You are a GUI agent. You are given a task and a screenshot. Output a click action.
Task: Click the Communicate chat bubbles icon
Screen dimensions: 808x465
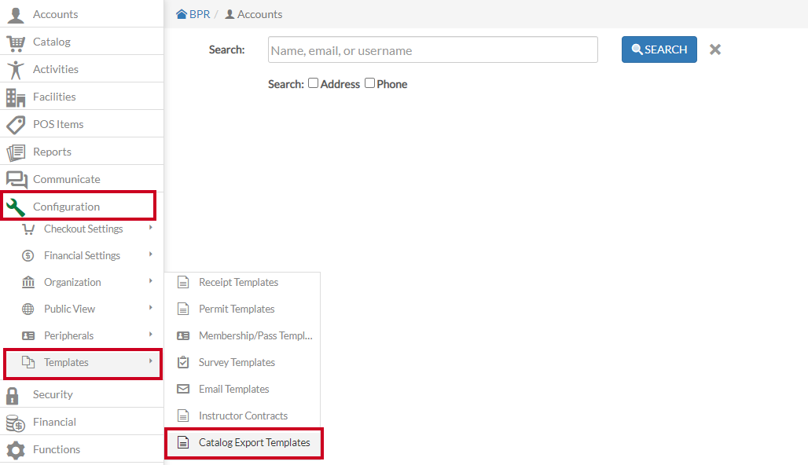tap(17, 180)
